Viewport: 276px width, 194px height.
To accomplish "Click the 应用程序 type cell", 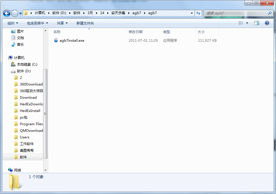I will click(x=170, y=41).
